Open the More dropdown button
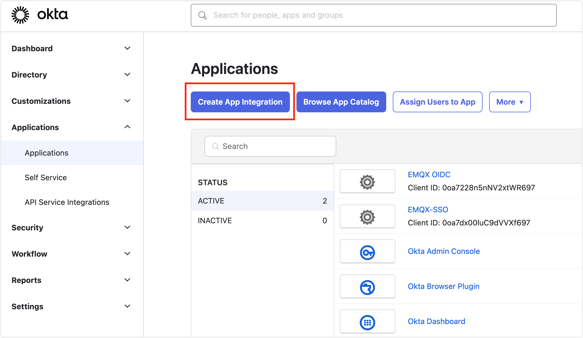583x338 pixels. click(x=509, y=102)
